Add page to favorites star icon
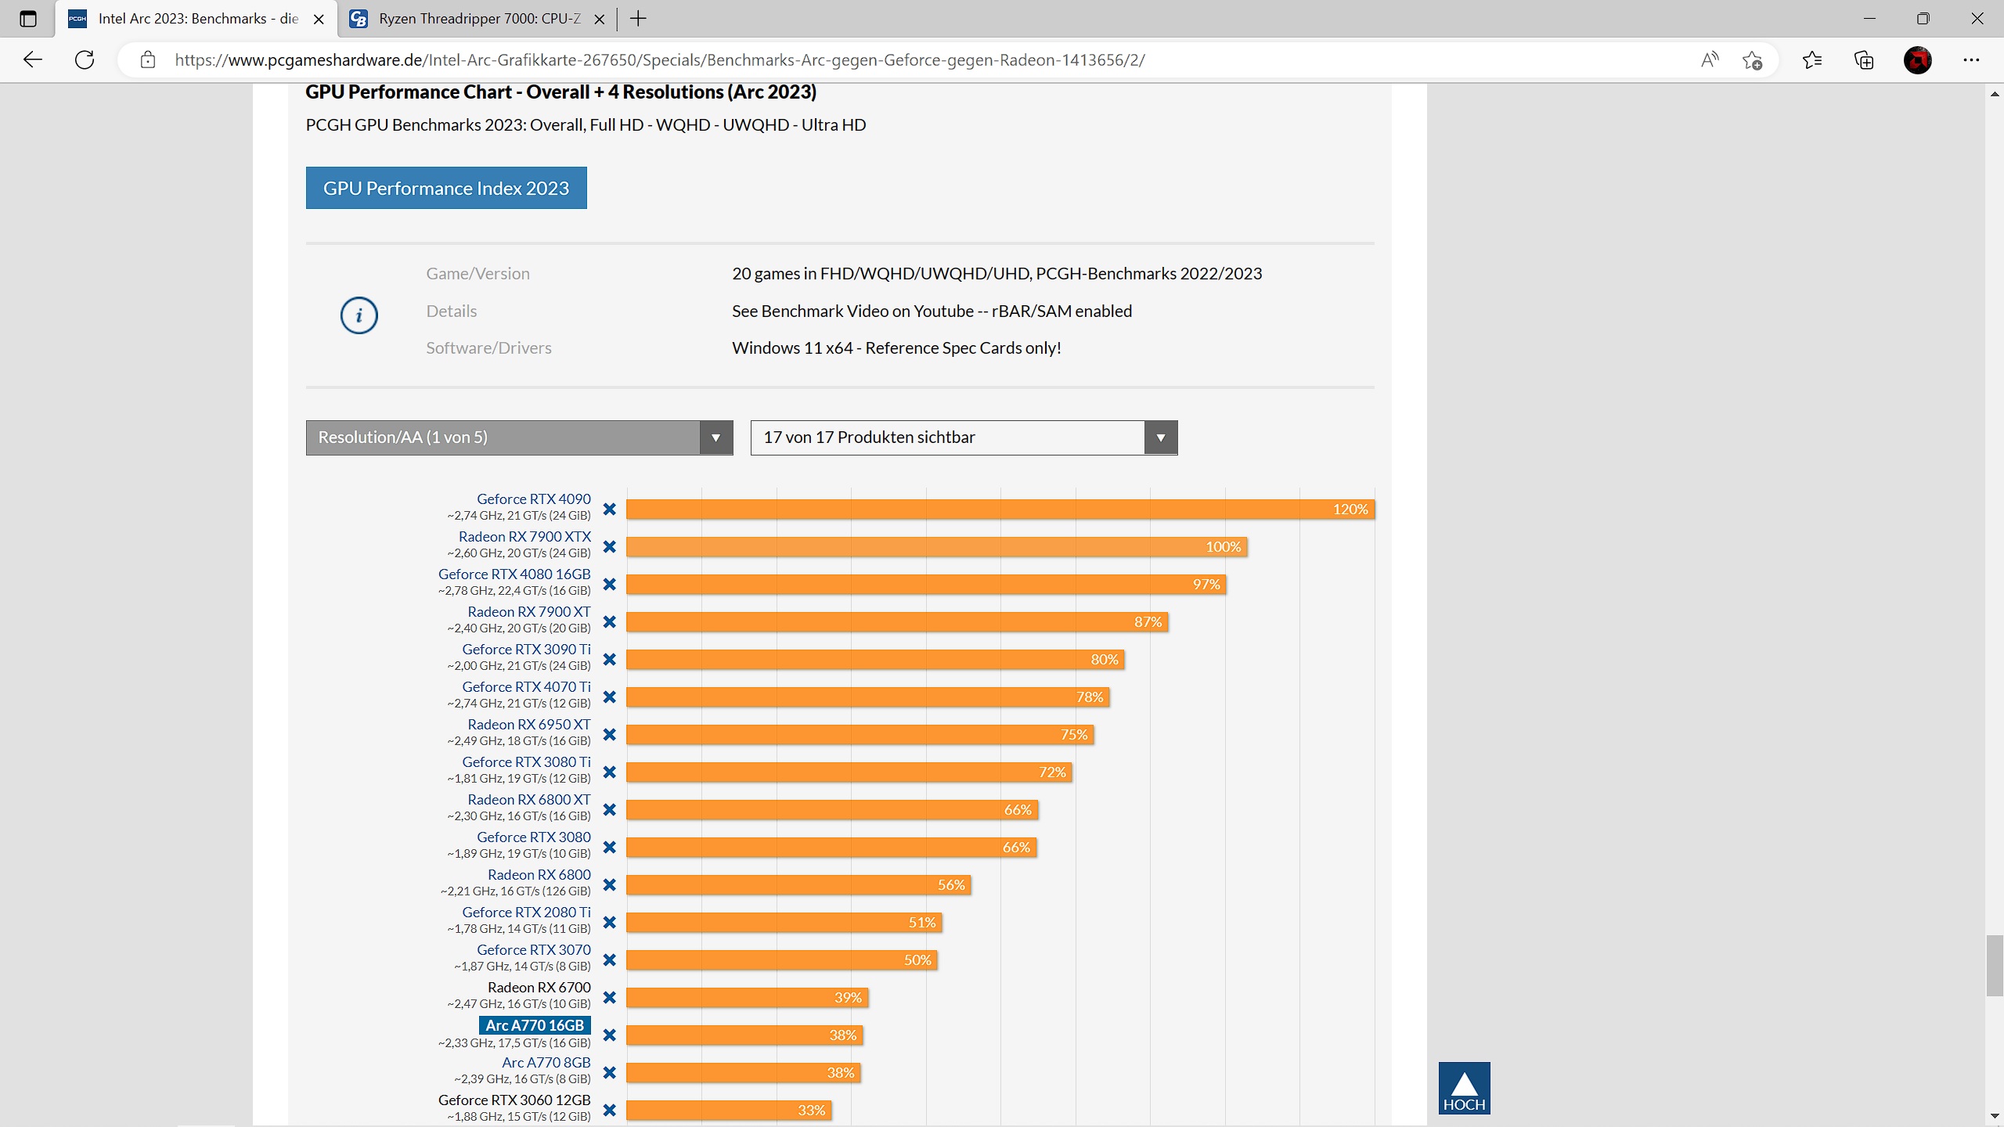The width and height of the screenshot is (2004, 1127). pyautogui.click(x=1752, y=59)
